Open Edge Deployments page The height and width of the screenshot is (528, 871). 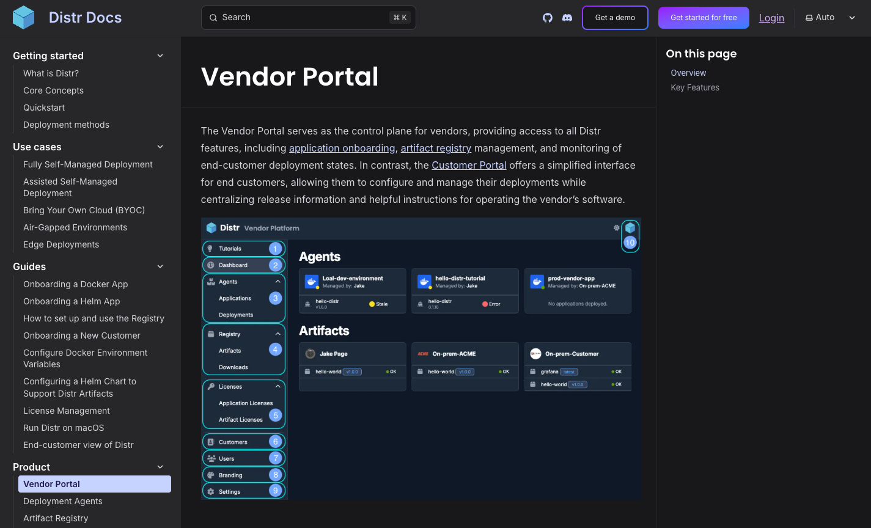[x=61, y=244]
